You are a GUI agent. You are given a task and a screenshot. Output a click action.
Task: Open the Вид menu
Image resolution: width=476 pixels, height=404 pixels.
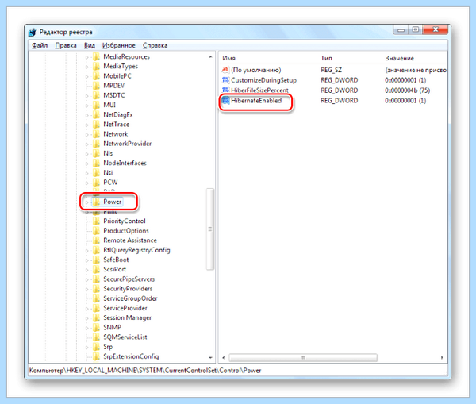tap(90, 45)
